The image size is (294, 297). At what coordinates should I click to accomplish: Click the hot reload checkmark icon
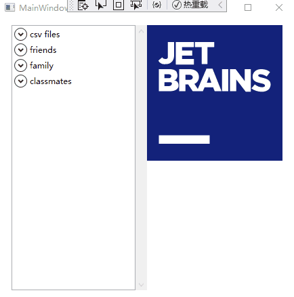pos(177,5)
